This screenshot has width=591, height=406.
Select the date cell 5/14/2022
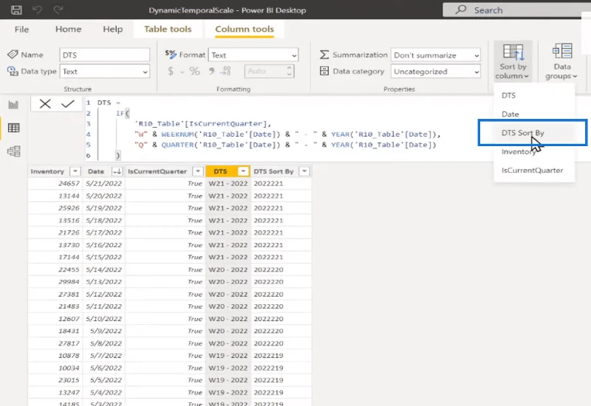tap(103, 269)
